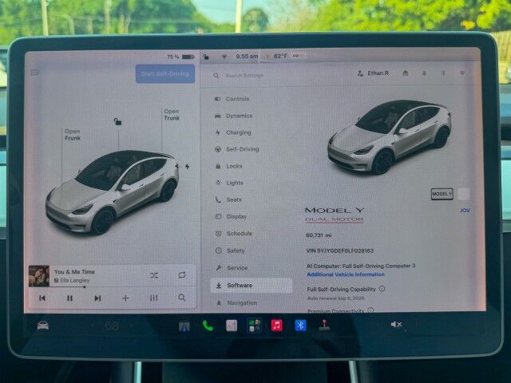
Task: Open the HomeLink garage icon
Action: [x=406, y=73]
